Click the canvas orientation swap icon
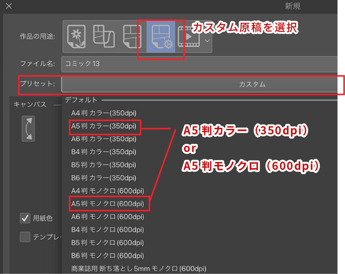Screen dimensions: 345x274 click(28, 129)
